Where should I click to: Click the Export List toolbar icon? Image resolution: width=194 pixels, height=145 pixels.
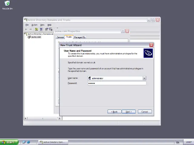pyautogui.click(x=51, y=29)
